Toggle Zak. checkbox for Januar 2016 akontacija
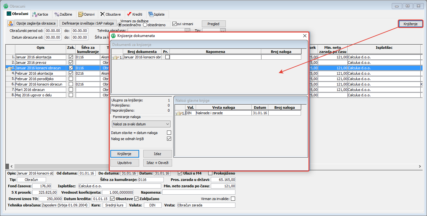Screen dimensions: 427x216 [x=71, y=57]
